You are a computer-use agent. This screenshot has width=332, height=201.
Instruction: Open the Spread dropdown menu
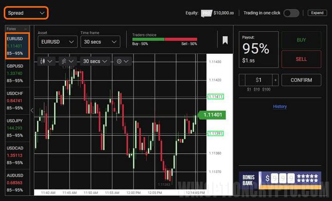click(x=26, y=13)
